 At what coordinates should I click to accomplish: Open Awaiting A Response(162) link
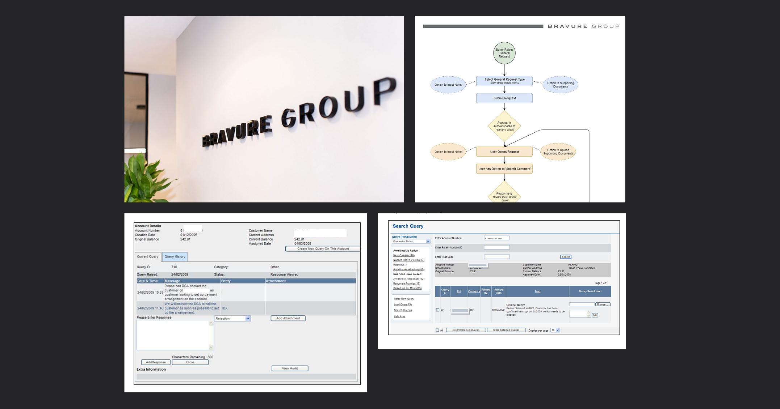[408, 279]
